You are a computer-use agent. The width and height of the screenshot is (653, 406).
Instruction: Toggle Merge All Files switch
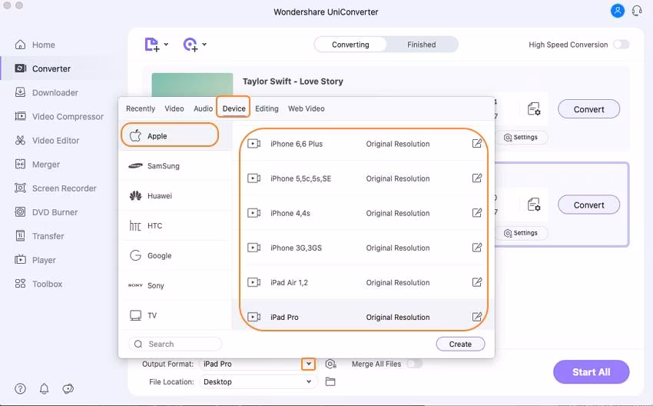coord(414,364)
